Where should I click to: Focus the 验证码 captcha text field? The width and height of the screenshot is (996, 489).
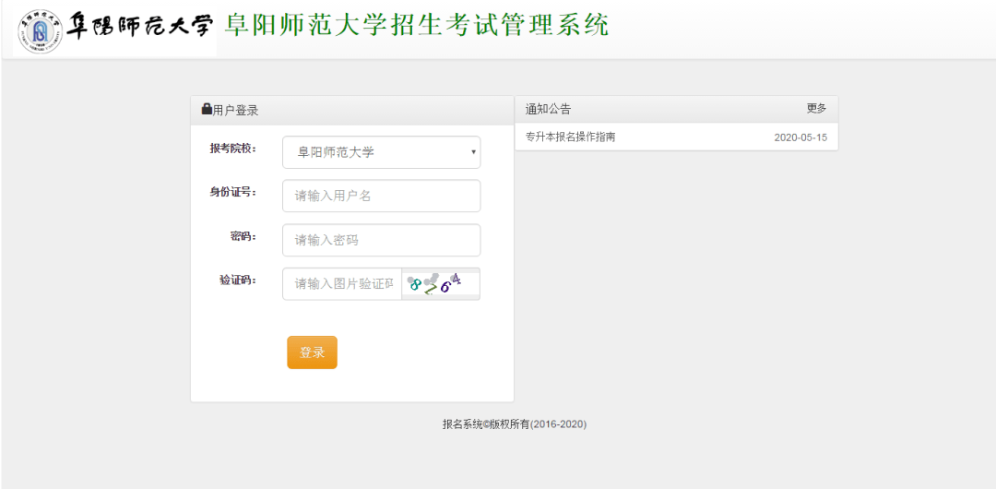click(x=342, y=283)
